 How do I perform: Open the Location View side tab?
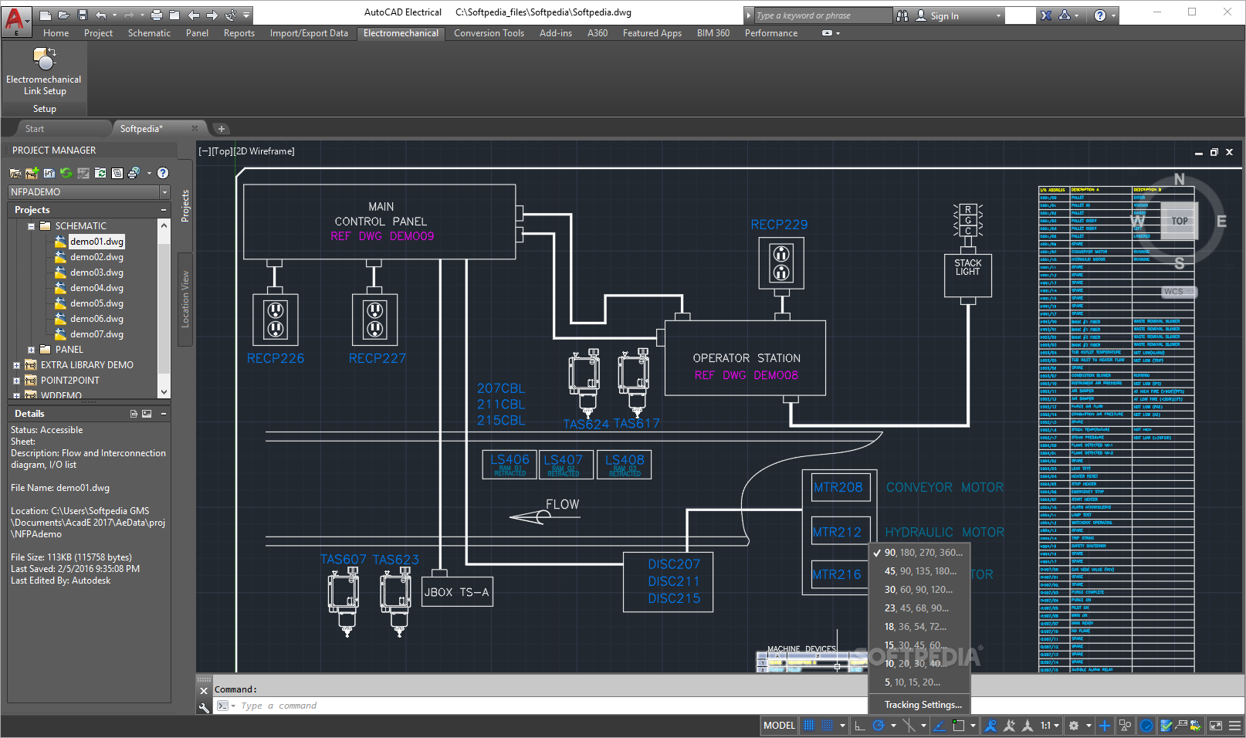pos(185,299)
